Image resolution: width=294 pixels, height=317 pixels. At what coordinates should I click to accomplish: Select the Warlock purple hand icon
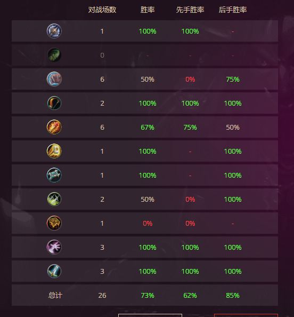(x=54, y=247)
